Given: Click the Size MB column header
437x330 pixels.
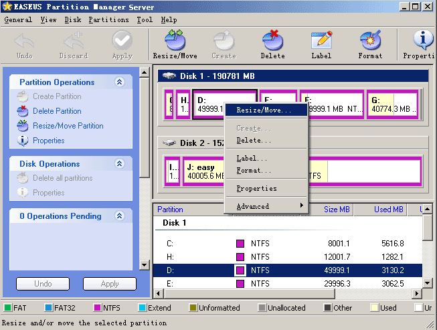Looking at the screenshot, I should (337, 210).
